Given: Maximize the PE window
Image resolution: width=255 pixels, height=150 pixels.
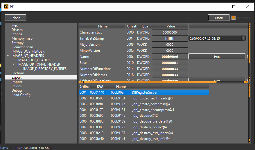Looking at the screenshot, I should click(x=234, y=7).
